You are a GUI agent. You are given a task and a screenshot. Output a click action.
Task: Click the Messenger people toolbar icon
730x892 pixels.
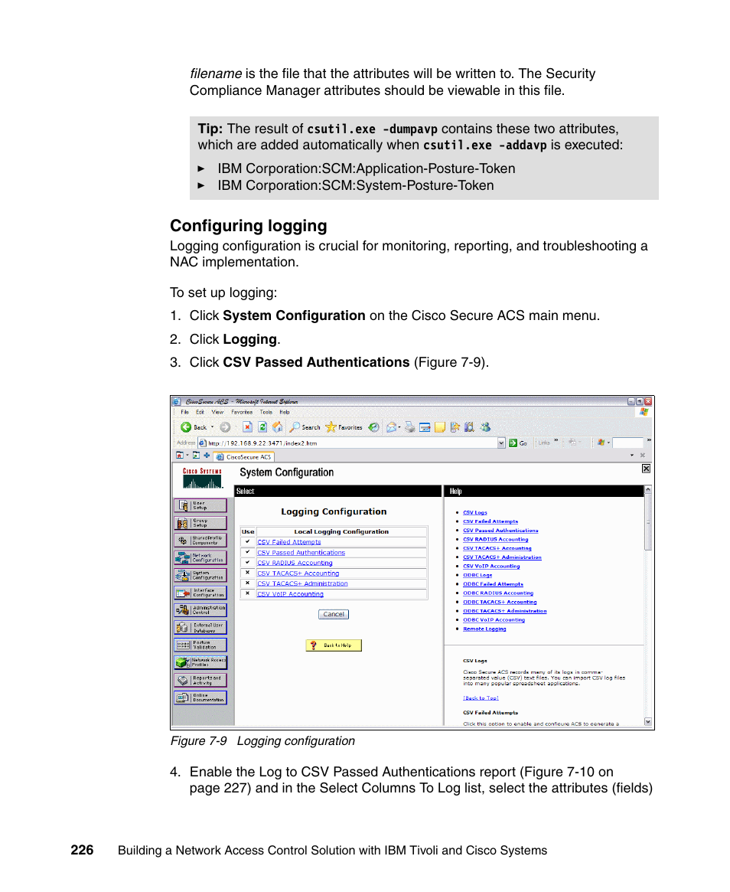tap(485, 427)
